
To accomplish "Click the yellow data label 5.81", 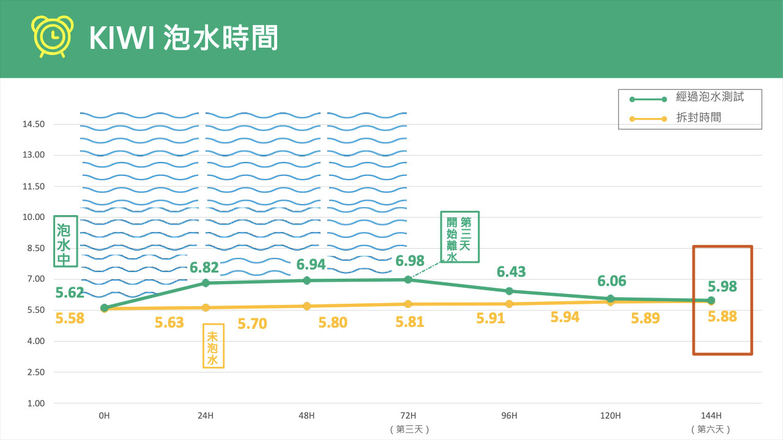I will [410, 322].
